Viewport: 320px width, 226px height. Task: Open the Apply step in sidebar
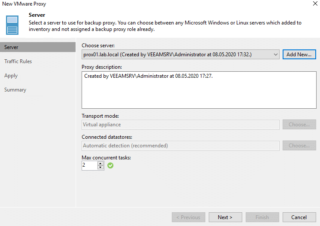pos(11,76)
